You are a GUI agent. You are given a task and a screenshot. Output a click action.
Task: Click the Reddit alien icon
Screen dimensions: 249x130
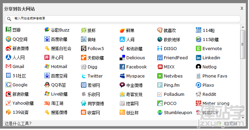(198, 94)
